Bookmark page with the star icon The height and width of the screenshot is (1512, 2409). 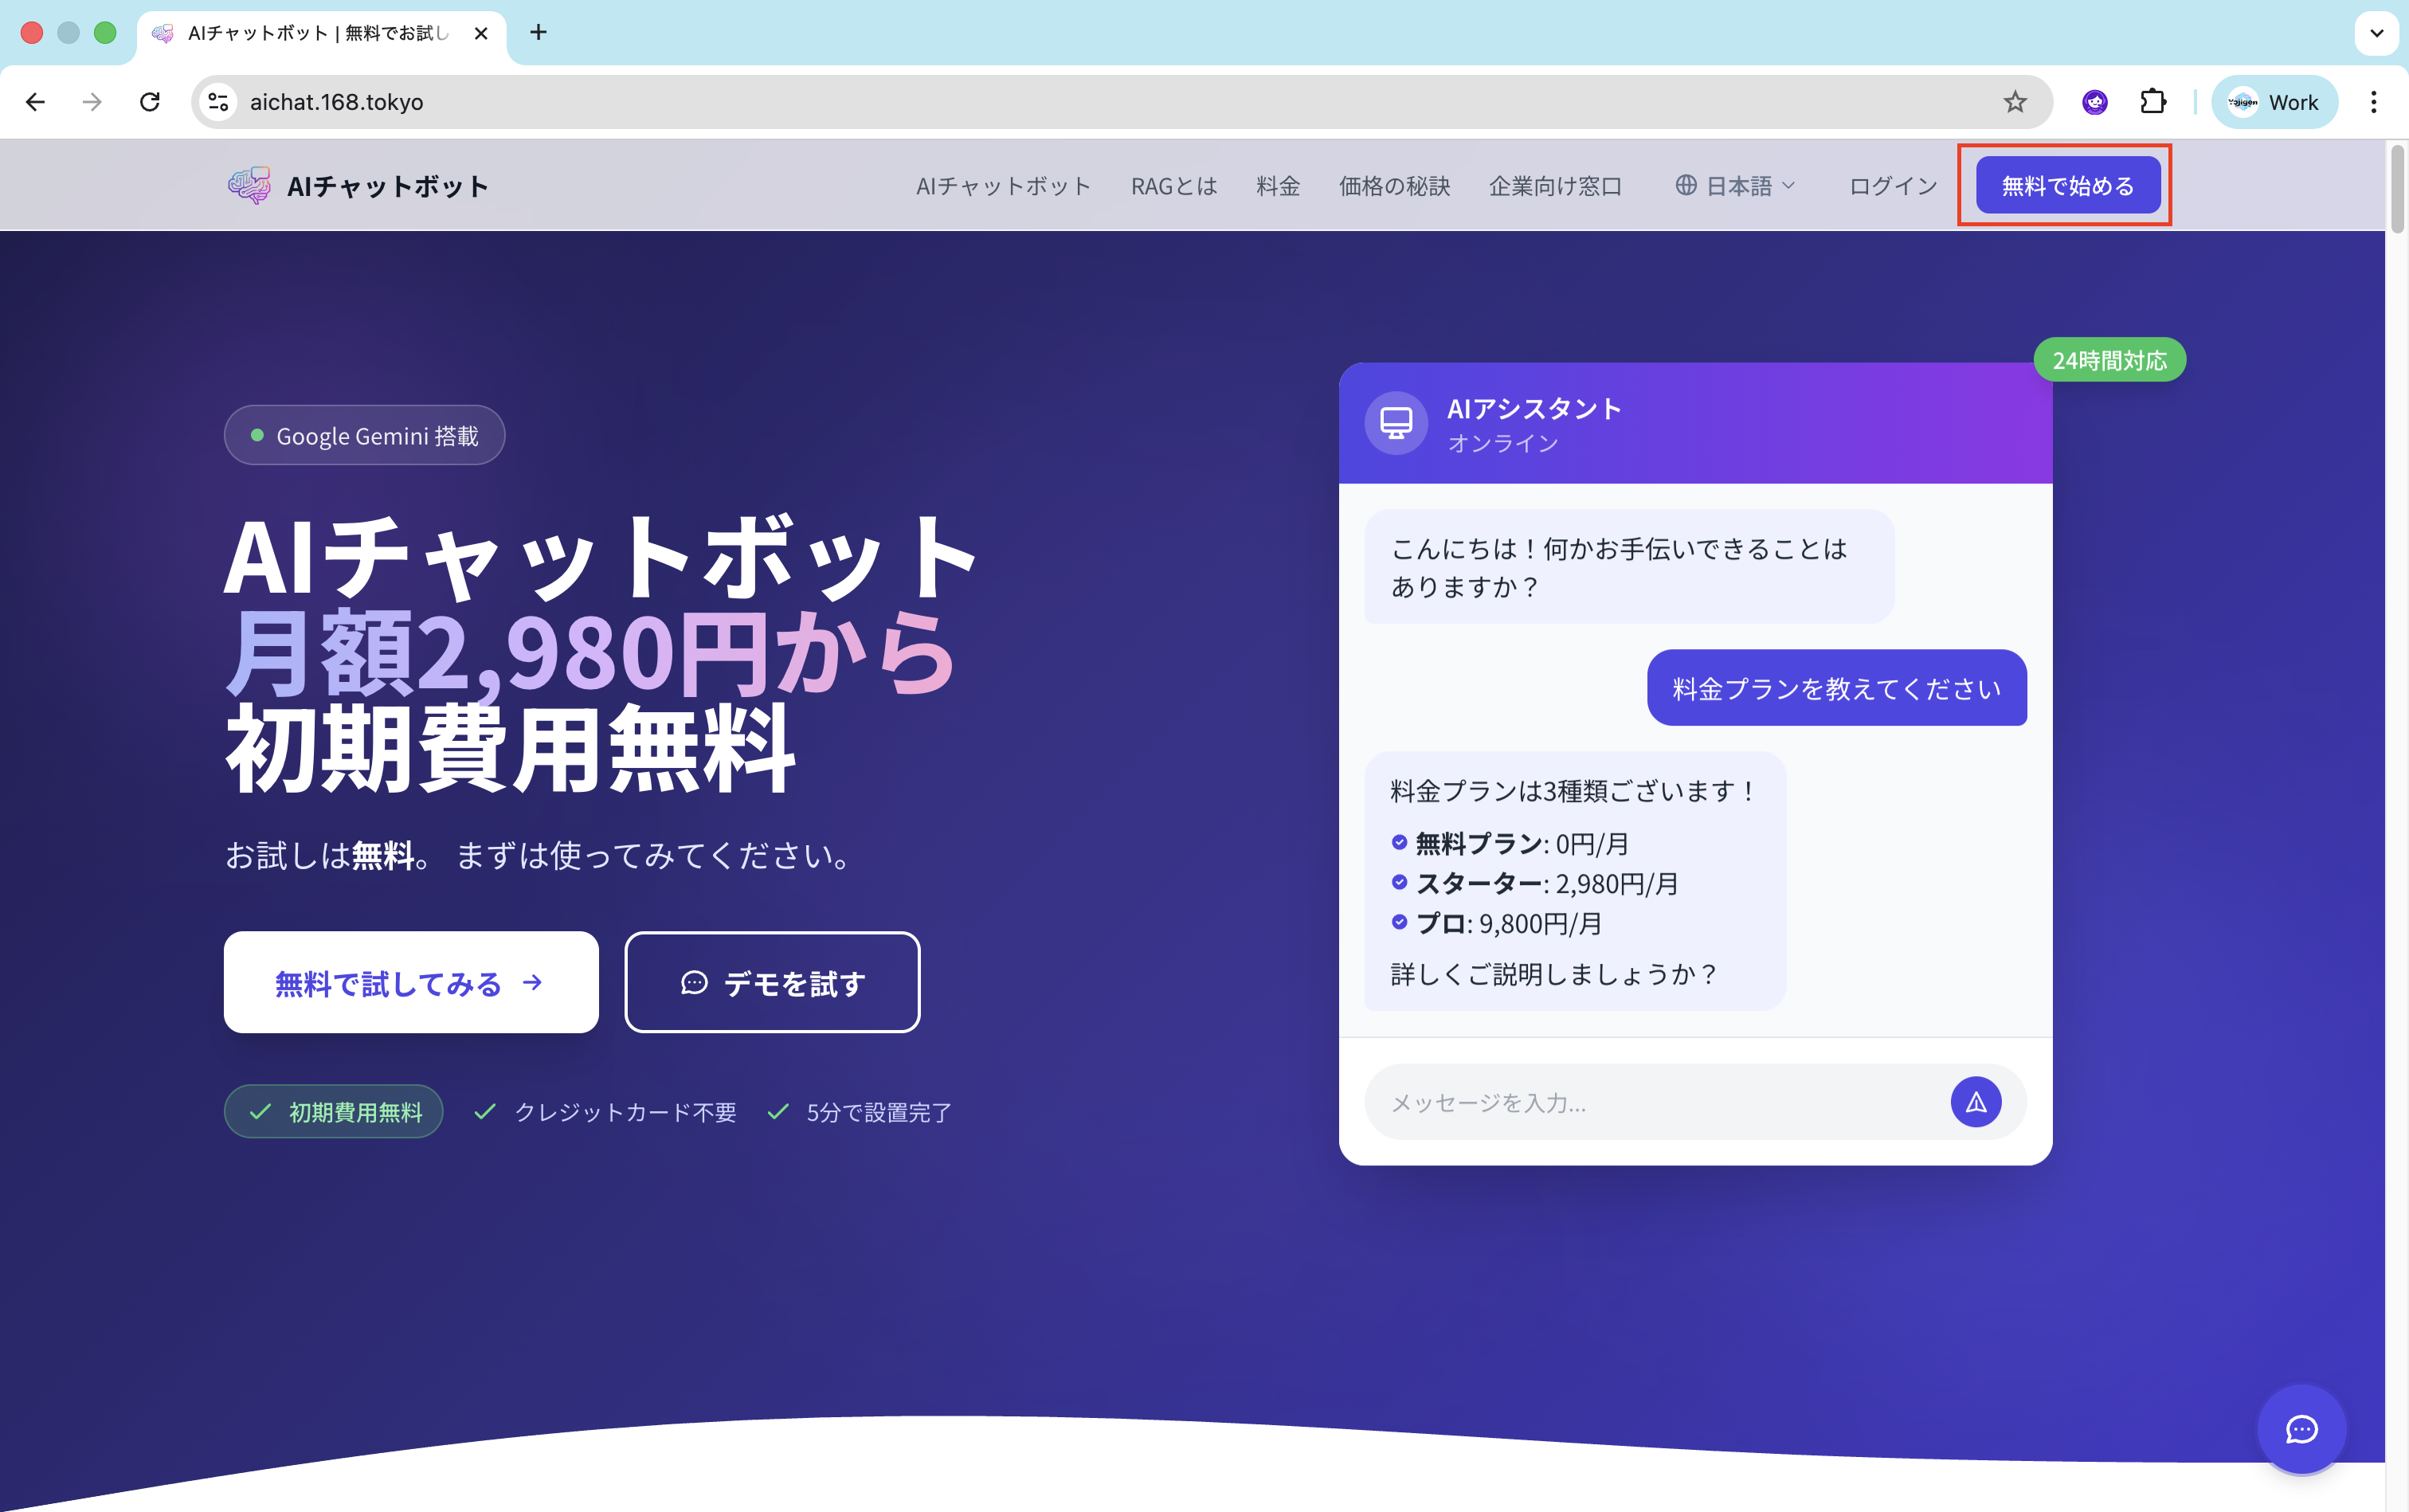coord(2014,102)
